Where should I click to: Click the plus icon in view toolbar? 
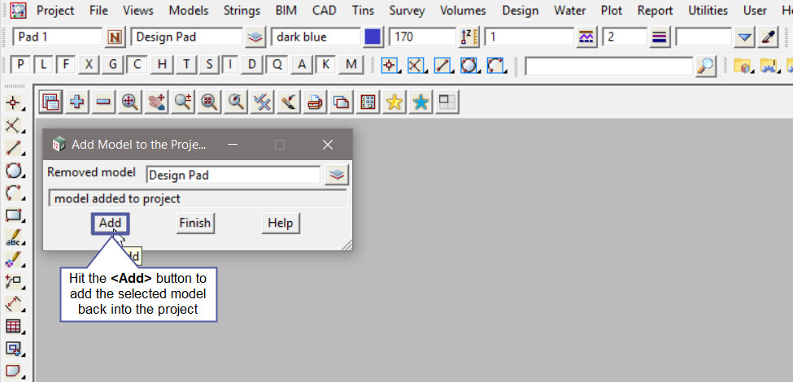[77, 102]
